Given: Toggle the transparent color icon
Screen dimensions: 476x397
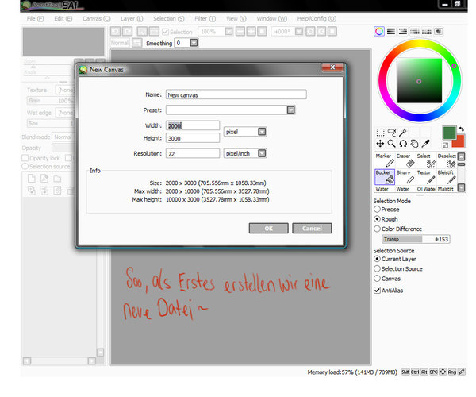Looking at the screenshot, I should pos(445,145).
